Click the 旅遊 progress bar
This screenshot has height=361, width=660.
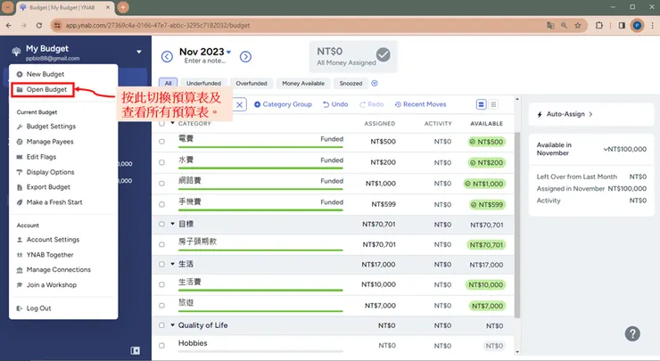pos(260,311)
